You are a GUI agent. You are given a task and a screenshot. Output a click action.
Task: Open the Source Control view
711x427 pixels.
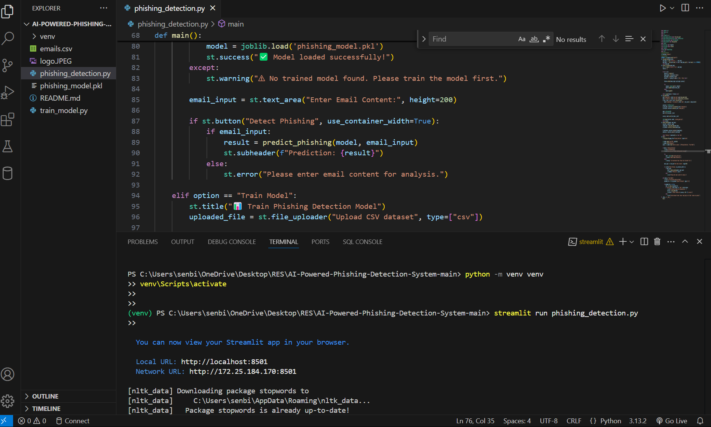click(x=8, y=65)
